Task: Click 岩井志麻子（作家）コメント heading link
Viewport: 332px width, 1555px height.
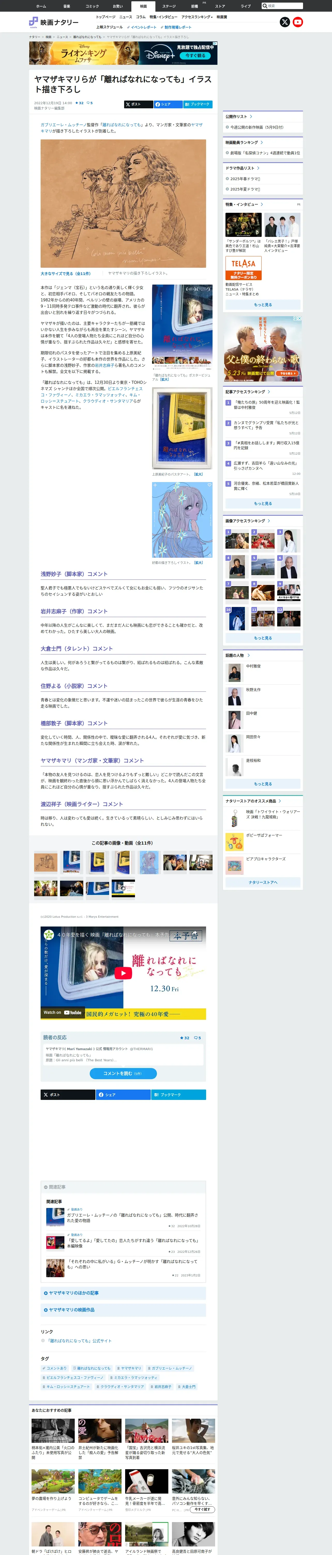Action: pos(74,611)
